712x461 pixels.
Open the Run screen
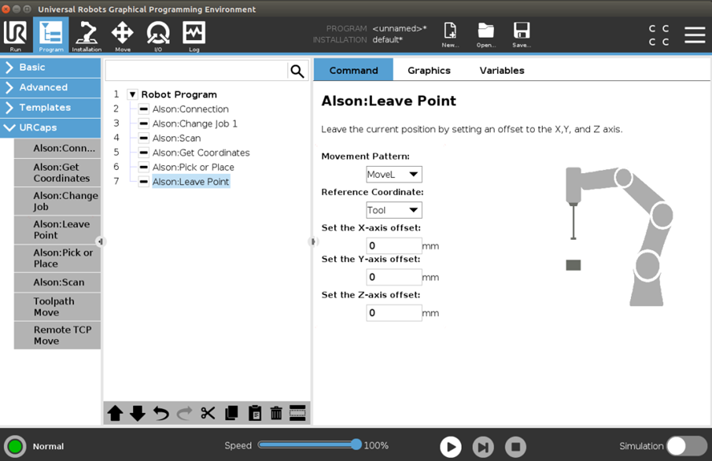[x=16, y=36]
